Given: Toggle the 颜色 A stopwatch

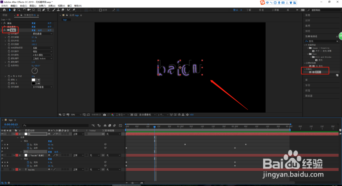Looking at the screenshot, I should [x=9, y=80].
